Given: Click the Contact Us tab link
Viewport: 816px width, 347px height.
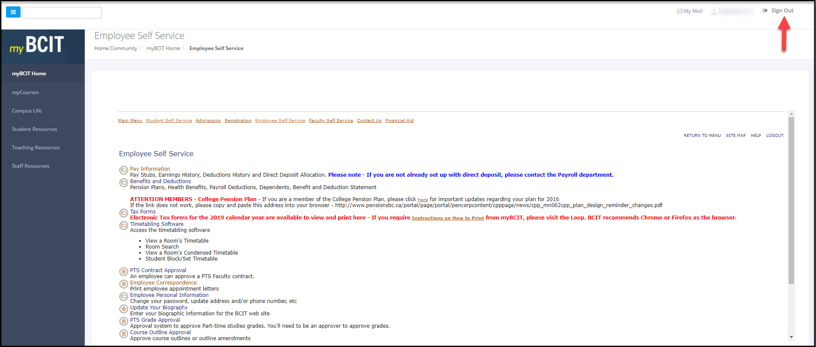Looking at the screenshot, I should click(x=369, y=121).
